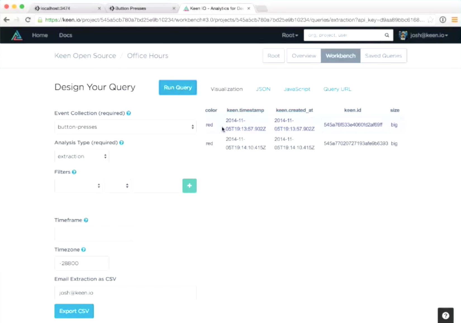Click timestamp 05T19:14:10.415Z in keen.timestamp column
The height and width of the screenshot is (323, 461).
pos(246,148)
